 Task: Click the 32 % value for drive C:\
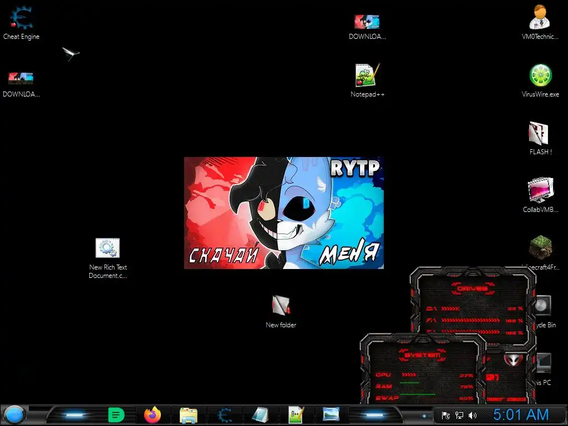click(515, 308)
